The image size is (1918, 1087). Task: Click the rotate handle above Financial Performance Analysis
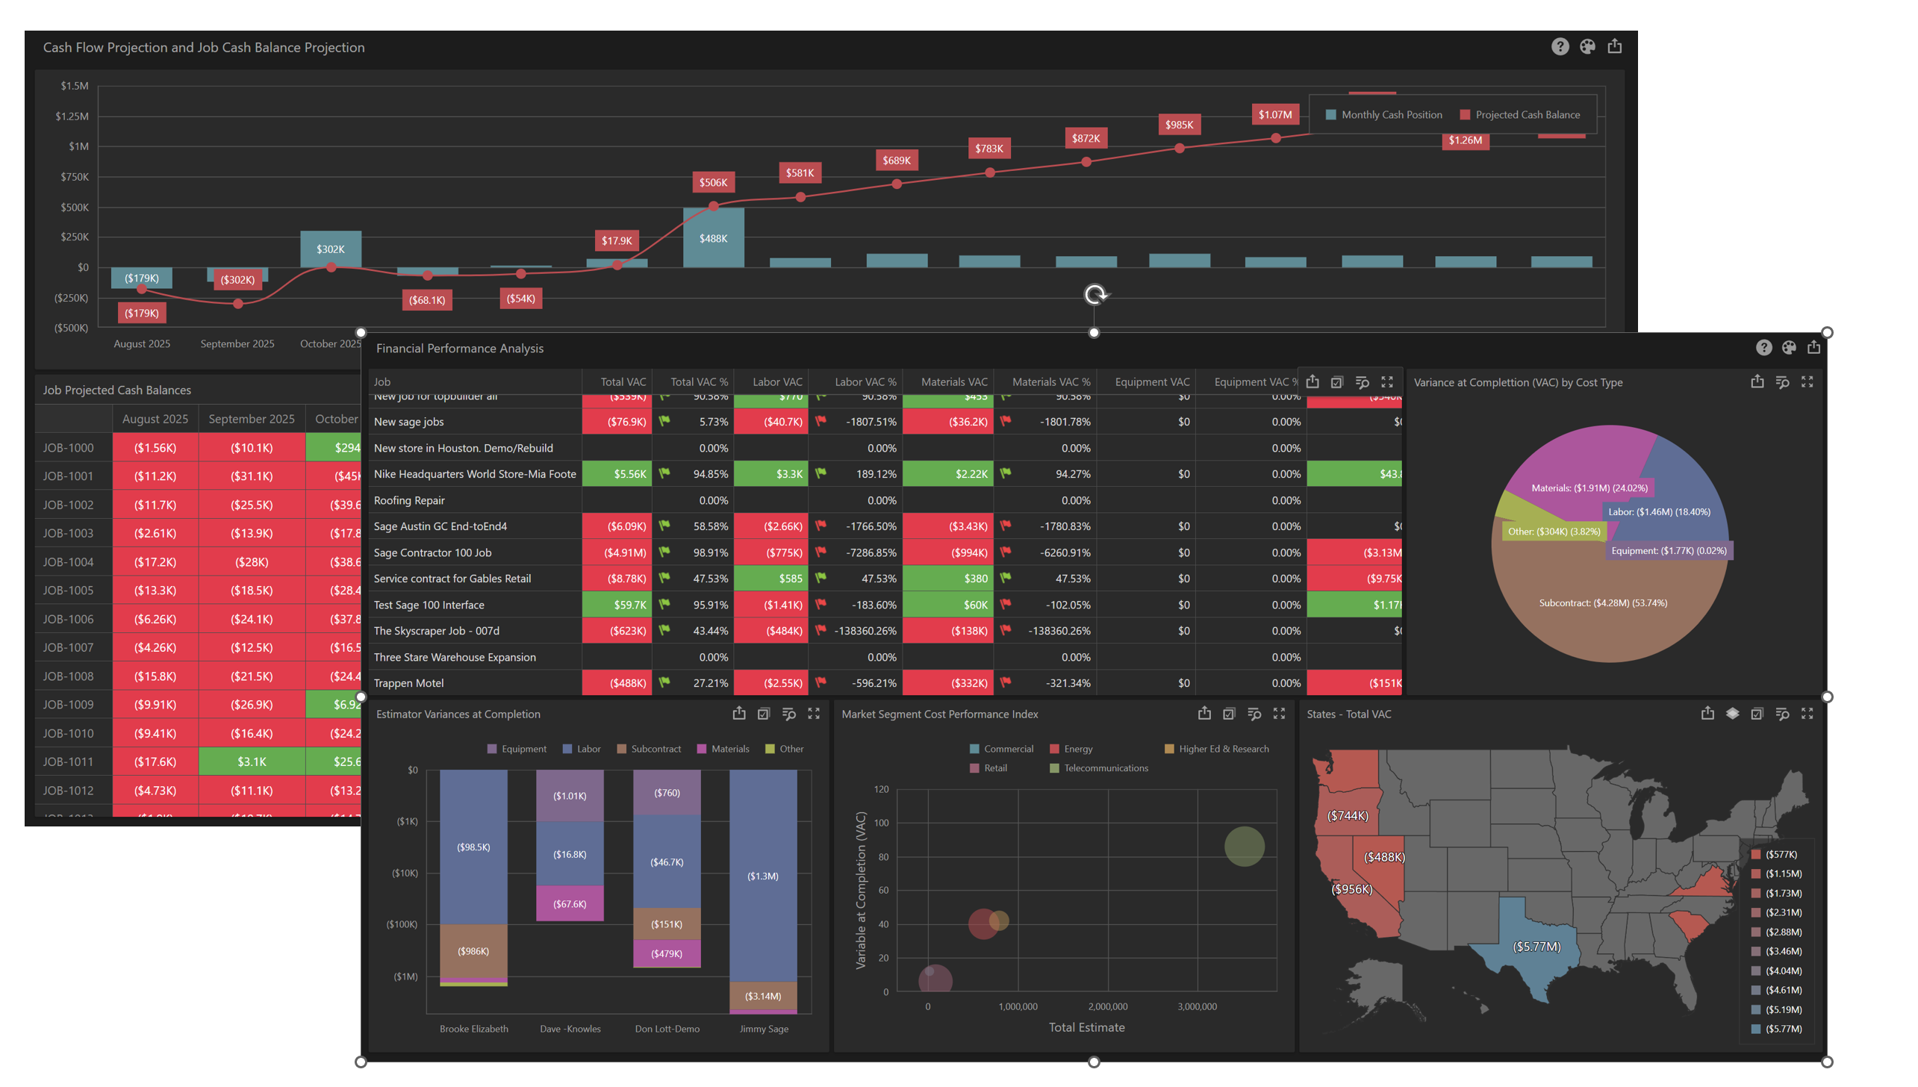[1095, 295]
